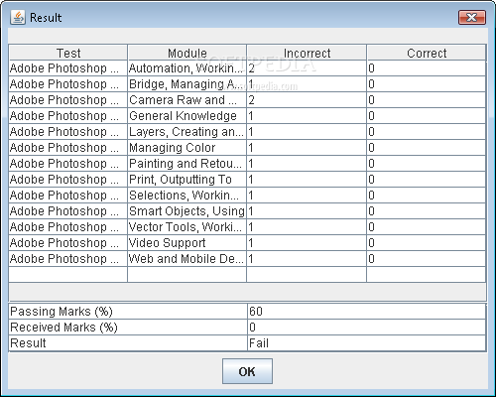The width and height of the screenshot is (496, 397).
Task: Select the Managing Color module cell
Action: click(187, 148)
